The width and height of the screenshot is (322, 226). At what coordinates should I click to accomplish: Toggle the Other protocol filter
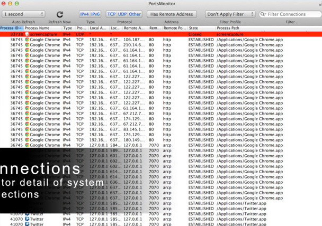point(135,14)
